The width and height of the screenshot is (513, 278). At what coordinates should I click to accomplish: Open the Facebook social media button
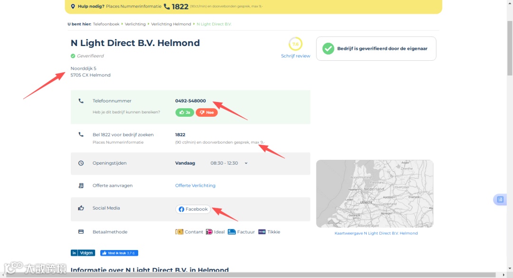[193, 209]
